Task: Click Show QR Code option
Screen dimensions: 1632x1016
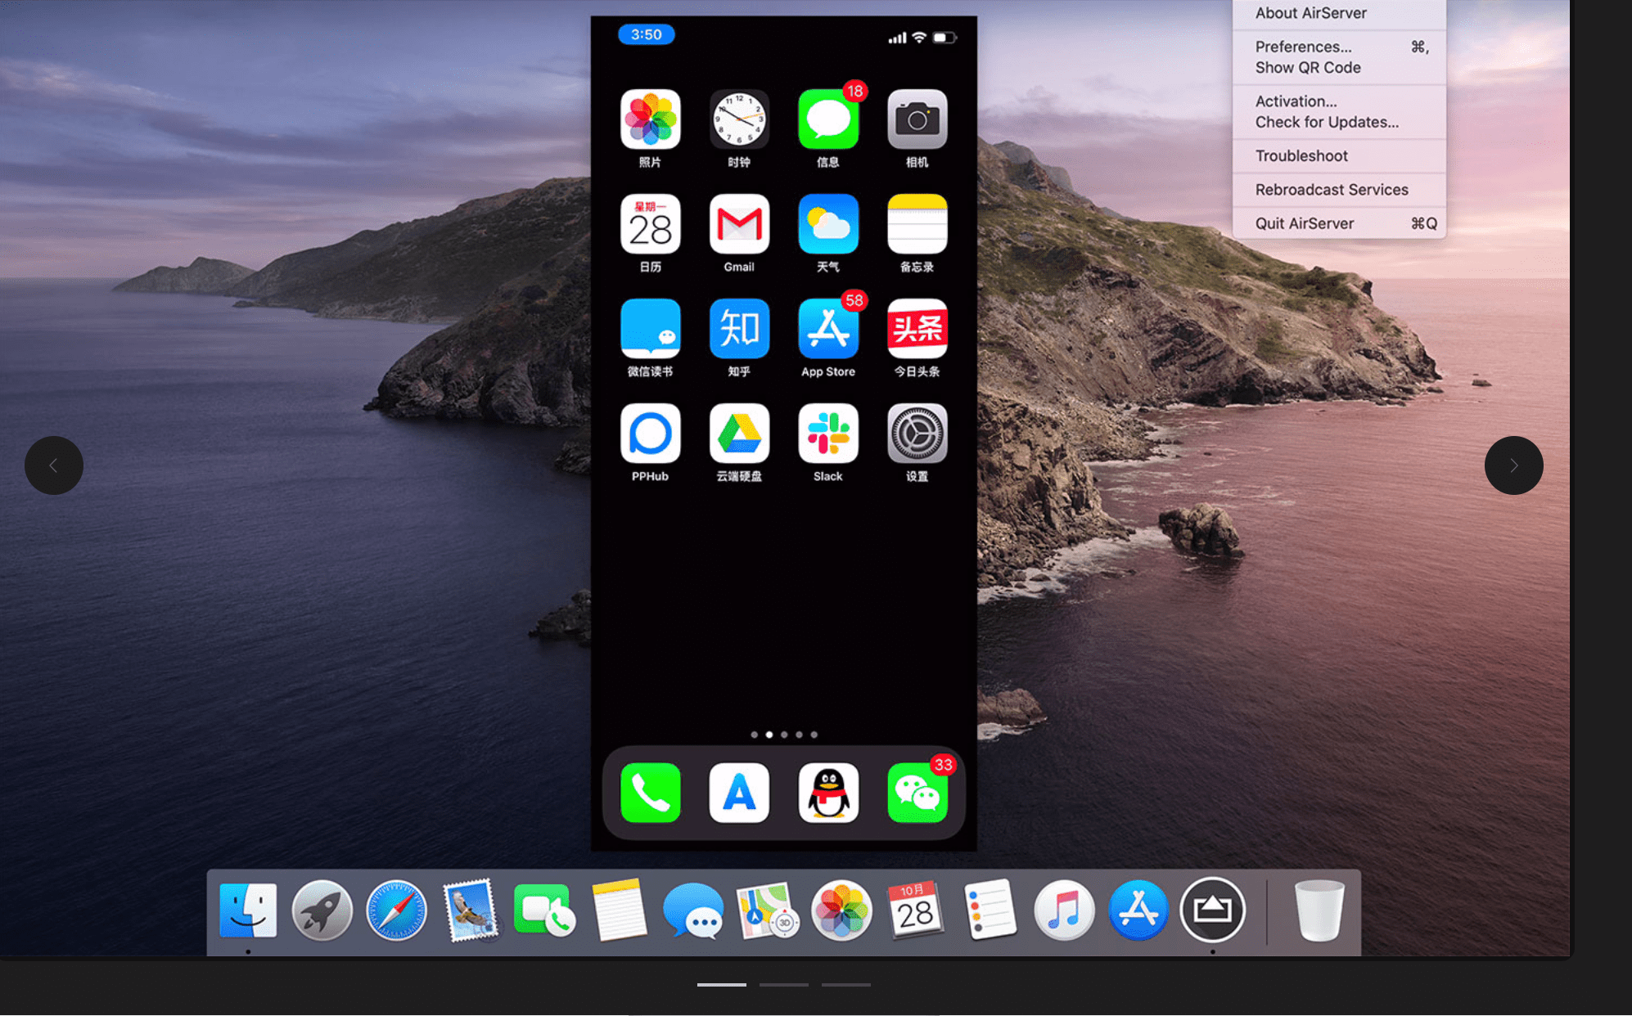Action: click(x=1308, y=67)
